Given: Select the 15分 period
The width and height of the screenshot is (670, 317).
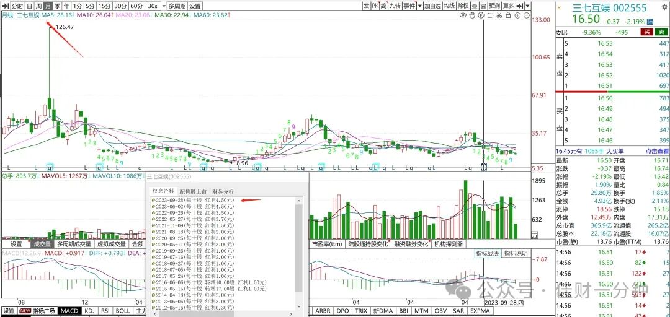Looking at the screenshot, I should (x=104, y=6).
